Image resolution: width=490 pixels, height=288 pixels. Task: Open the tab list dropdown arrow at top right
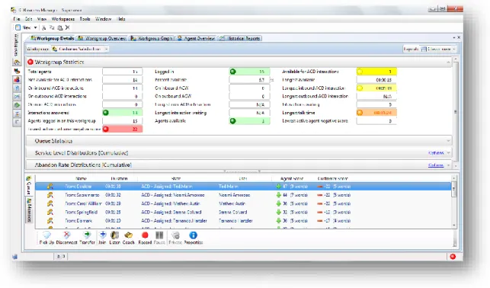[454, 37]
